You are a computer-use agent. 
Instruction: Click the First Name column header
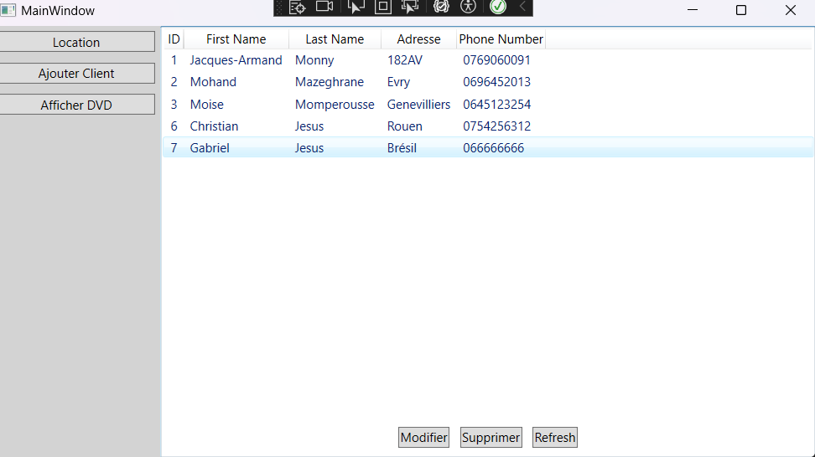(x=236, y=39)
